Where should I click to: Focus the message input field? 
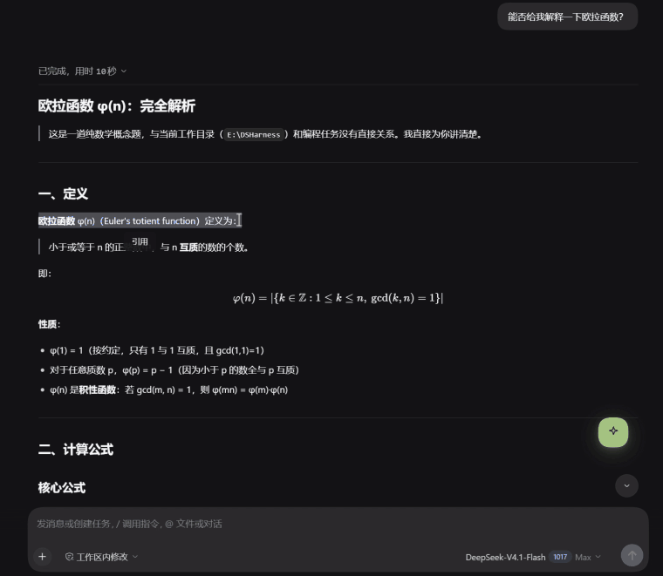(x=338, y=524)
